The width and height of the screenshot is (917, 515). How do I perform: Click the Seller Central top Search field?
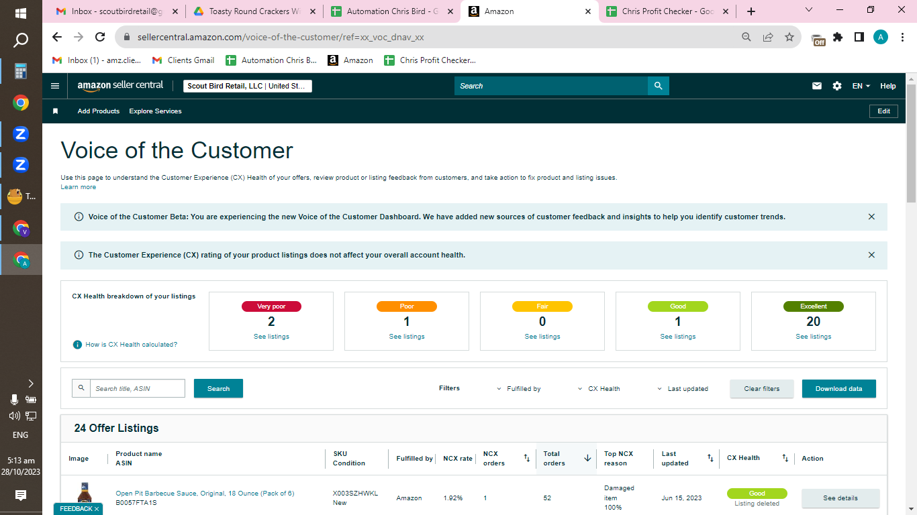coord(551,86)
